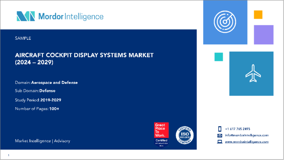Image resolution: width=284 pixels, height=160 pixels.
Task: Click the envelope email icon
Action: 220,135
